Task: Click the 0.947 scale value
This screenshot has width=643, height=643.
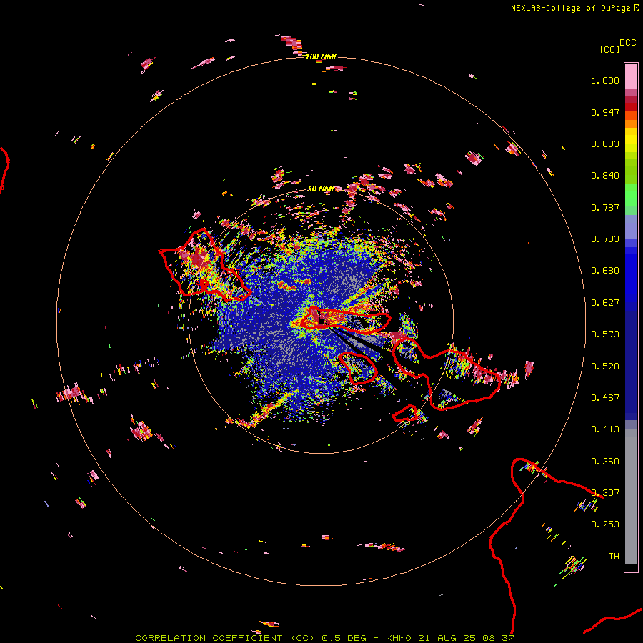Action: [x=605, y=112]
